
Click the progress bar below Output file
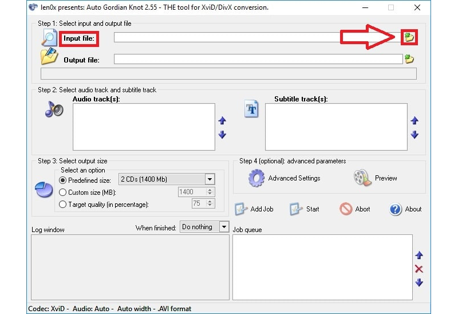pos(228,74)
